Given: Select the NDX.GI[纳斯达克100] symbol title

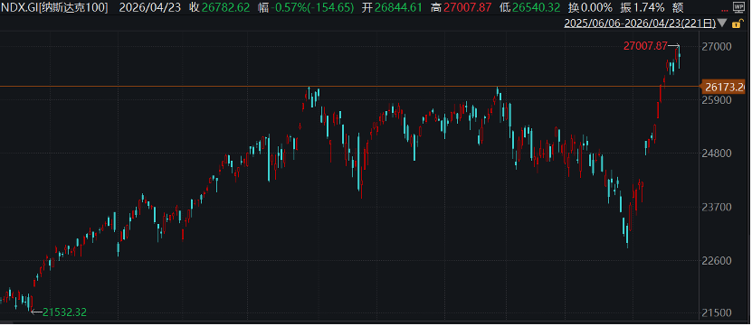Looking at the screenshot, I should point(53,7).
